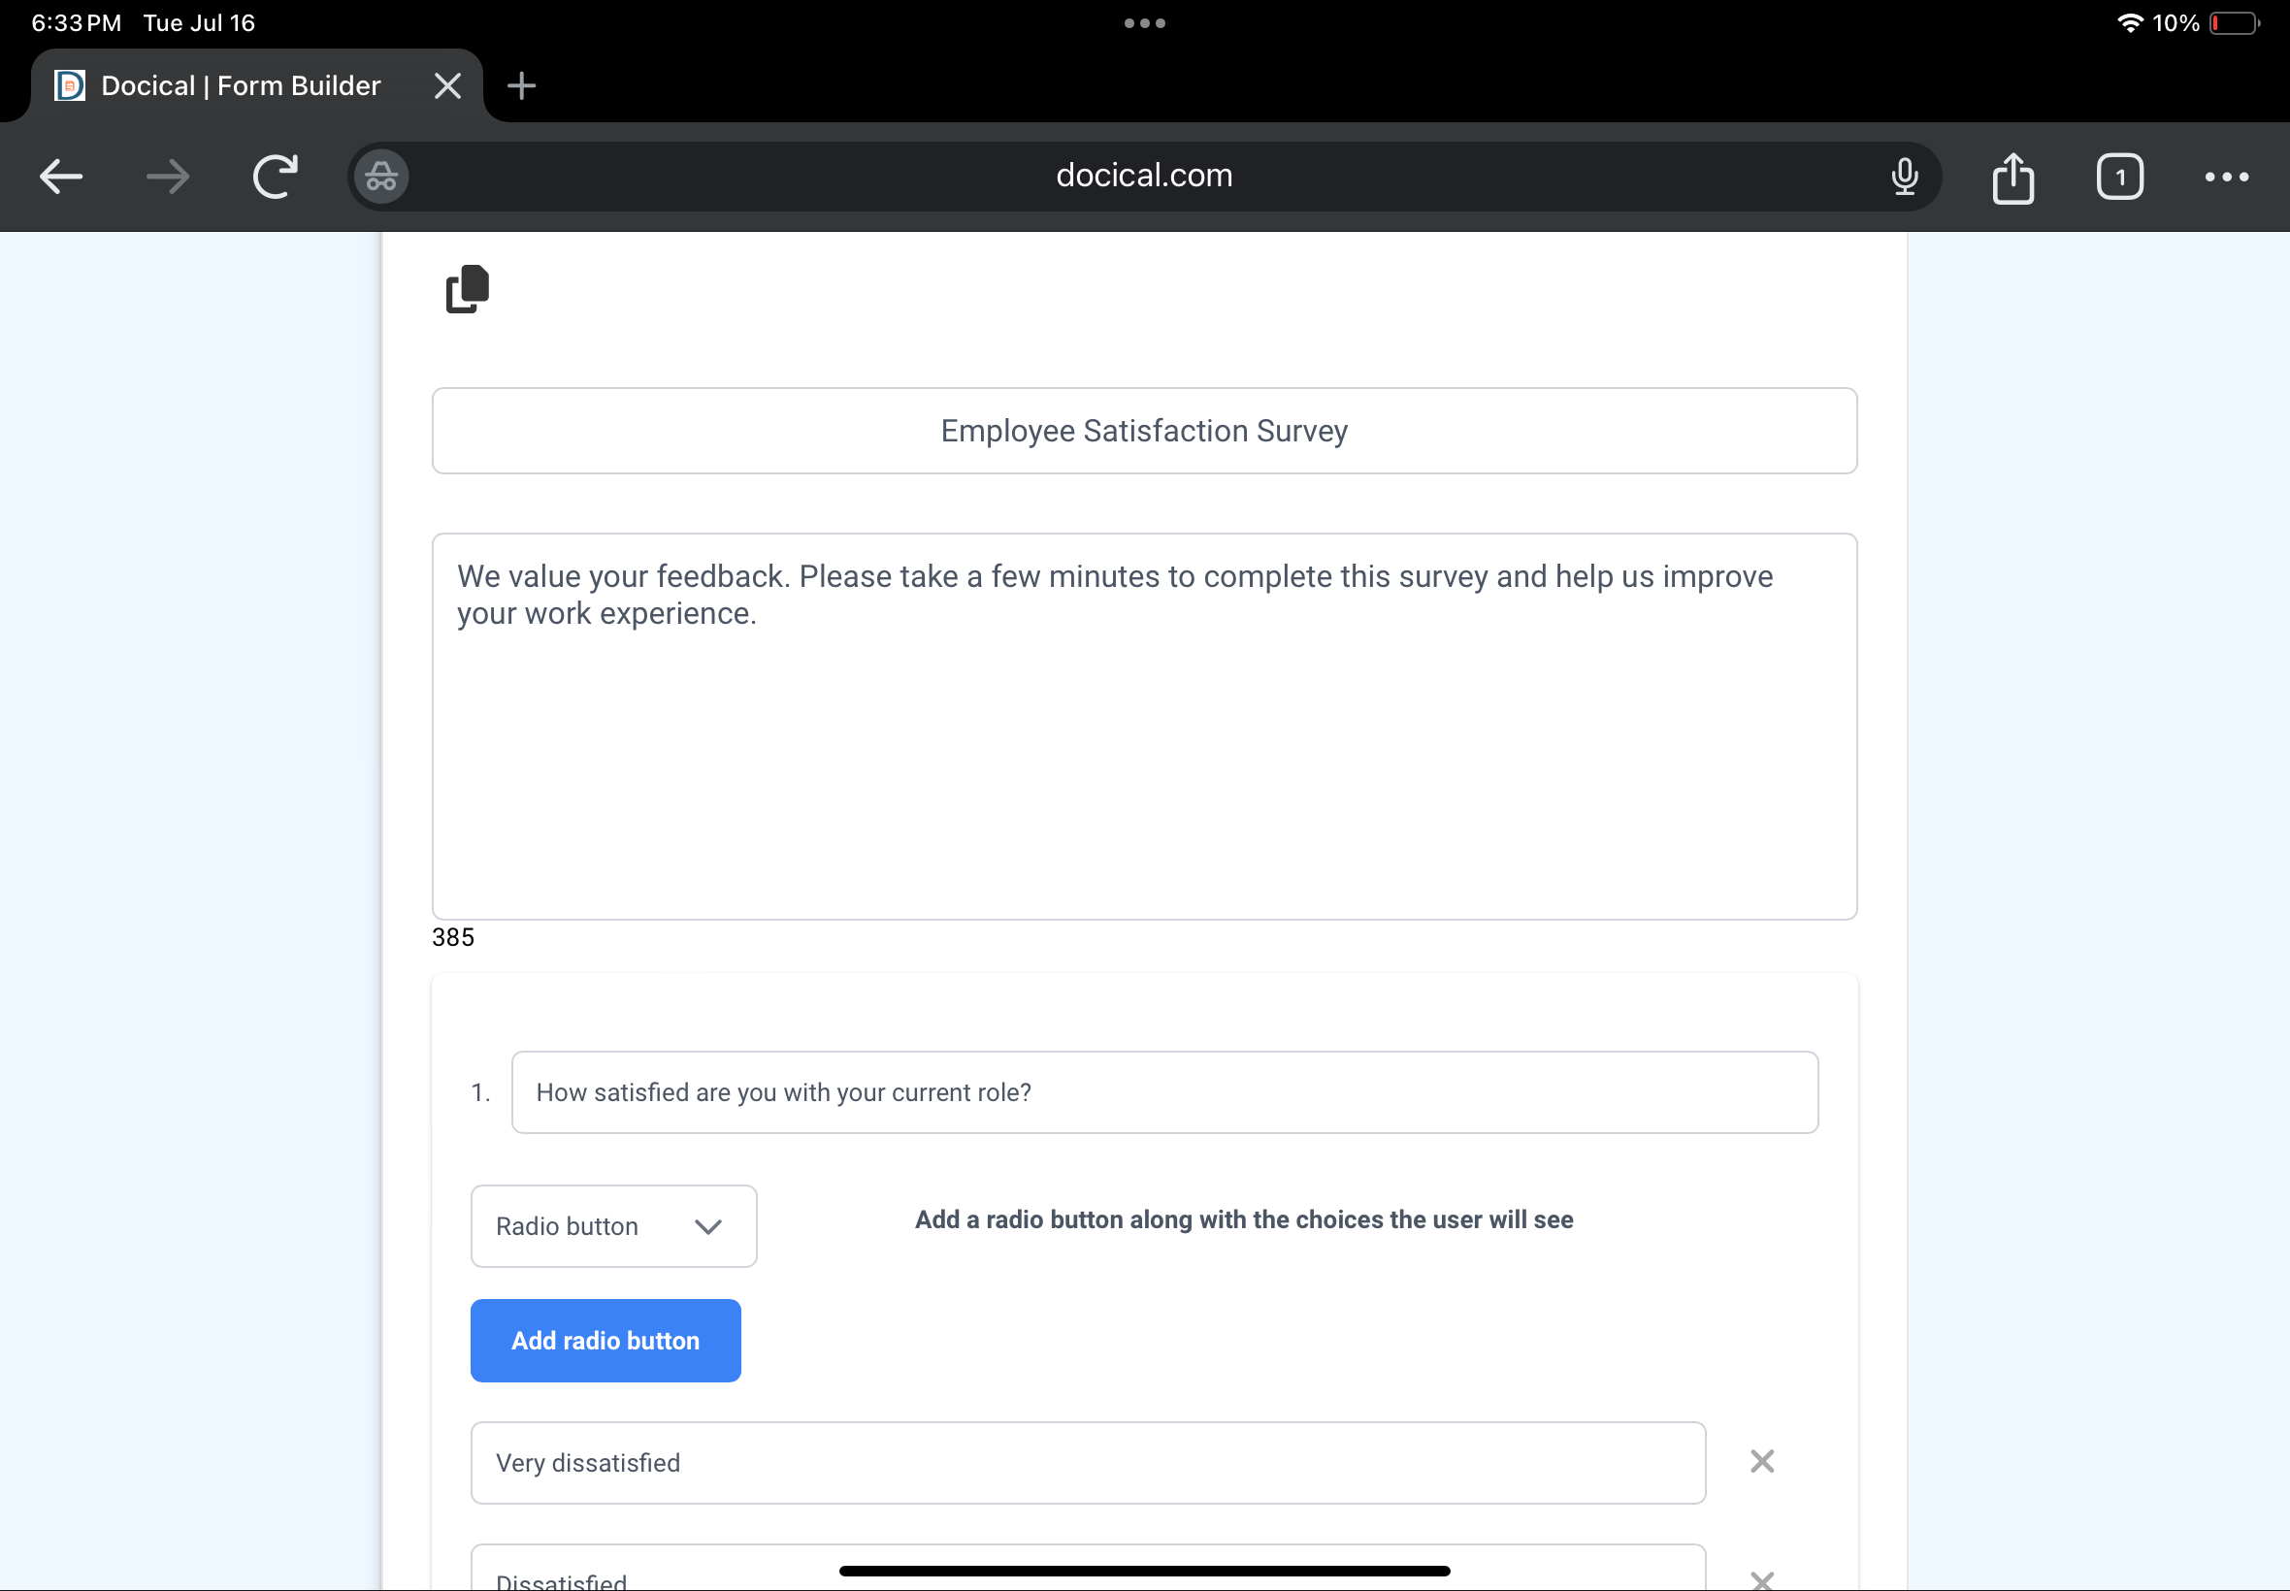Viewport: 2290px width, 1591px height.
Task: Open the tab switcher showing 1 tab
Action: pyautogui.click(x=2118, y=178)
